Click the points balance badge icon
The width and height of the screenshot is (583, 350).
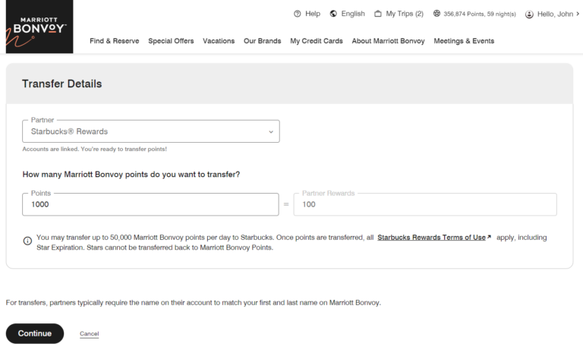tap(437, 14)
